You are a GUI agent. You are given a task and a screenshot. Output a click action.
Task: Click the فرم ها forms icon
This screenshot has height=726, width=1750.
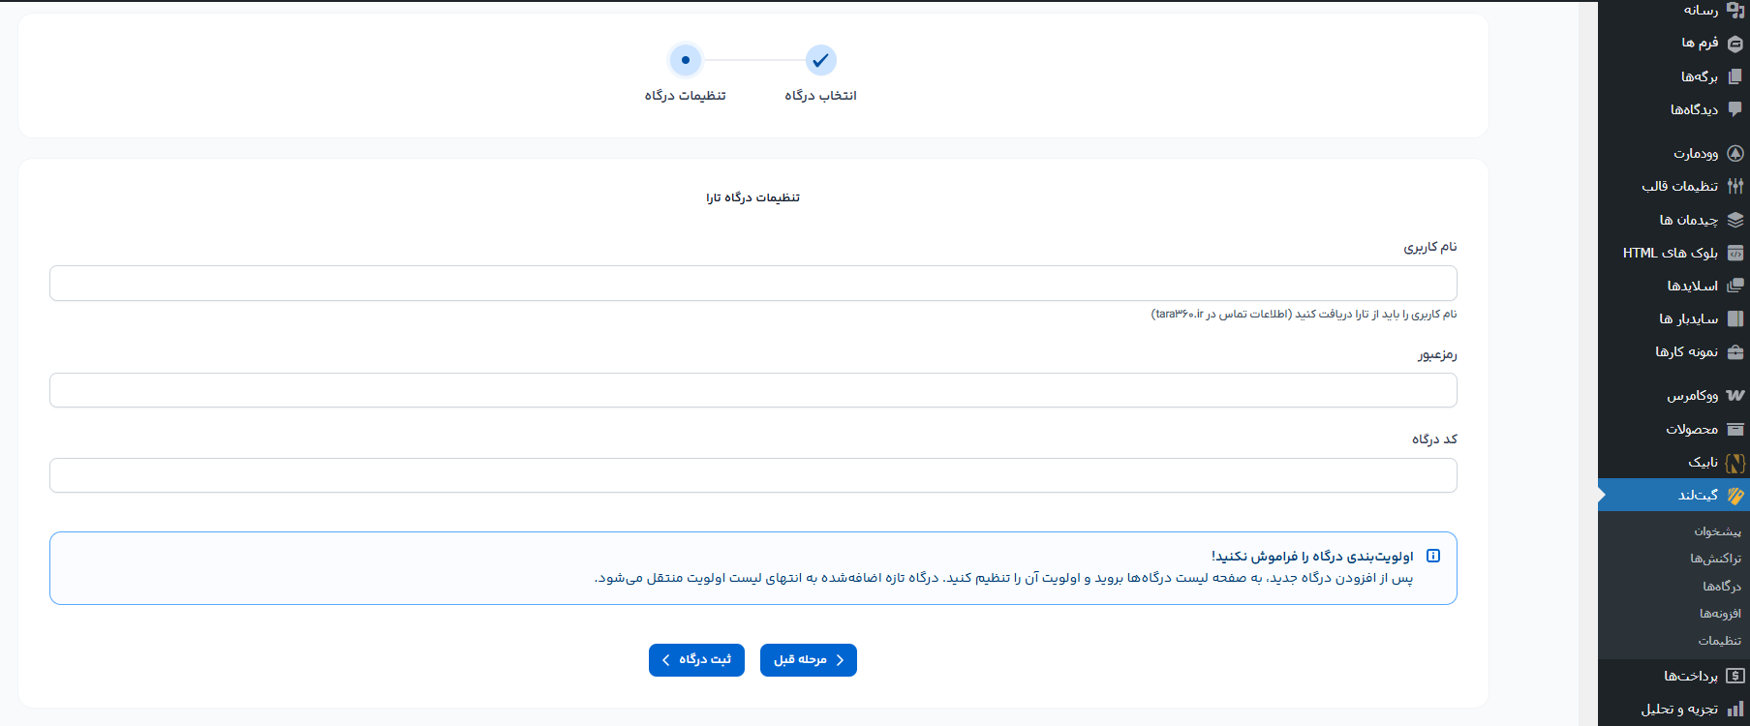[x=1735, y=44]
